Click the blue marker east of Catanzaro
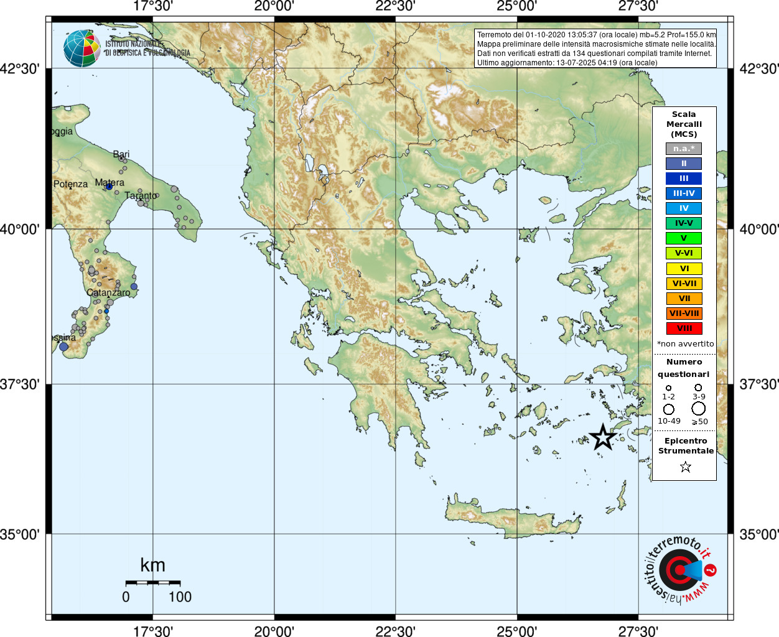779x637 pixels. coord(134,287)
